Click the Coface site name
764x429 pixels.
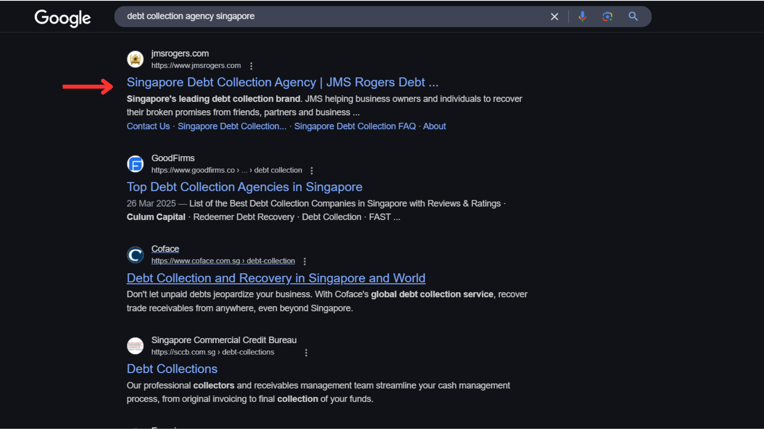coord(165,249)
